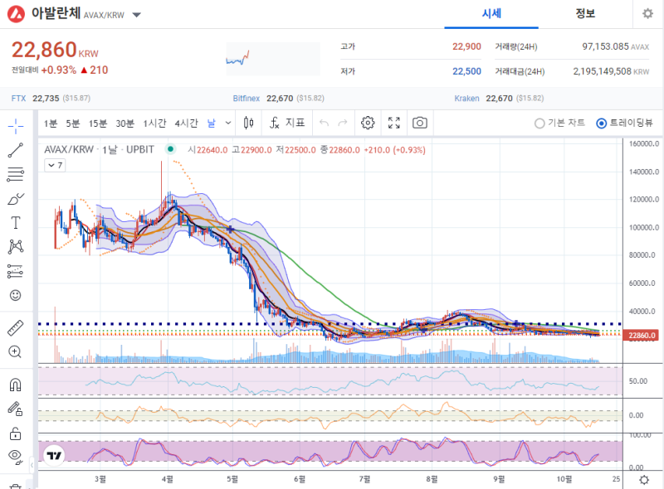Lock all drawing tools

[x=16, y=433]
